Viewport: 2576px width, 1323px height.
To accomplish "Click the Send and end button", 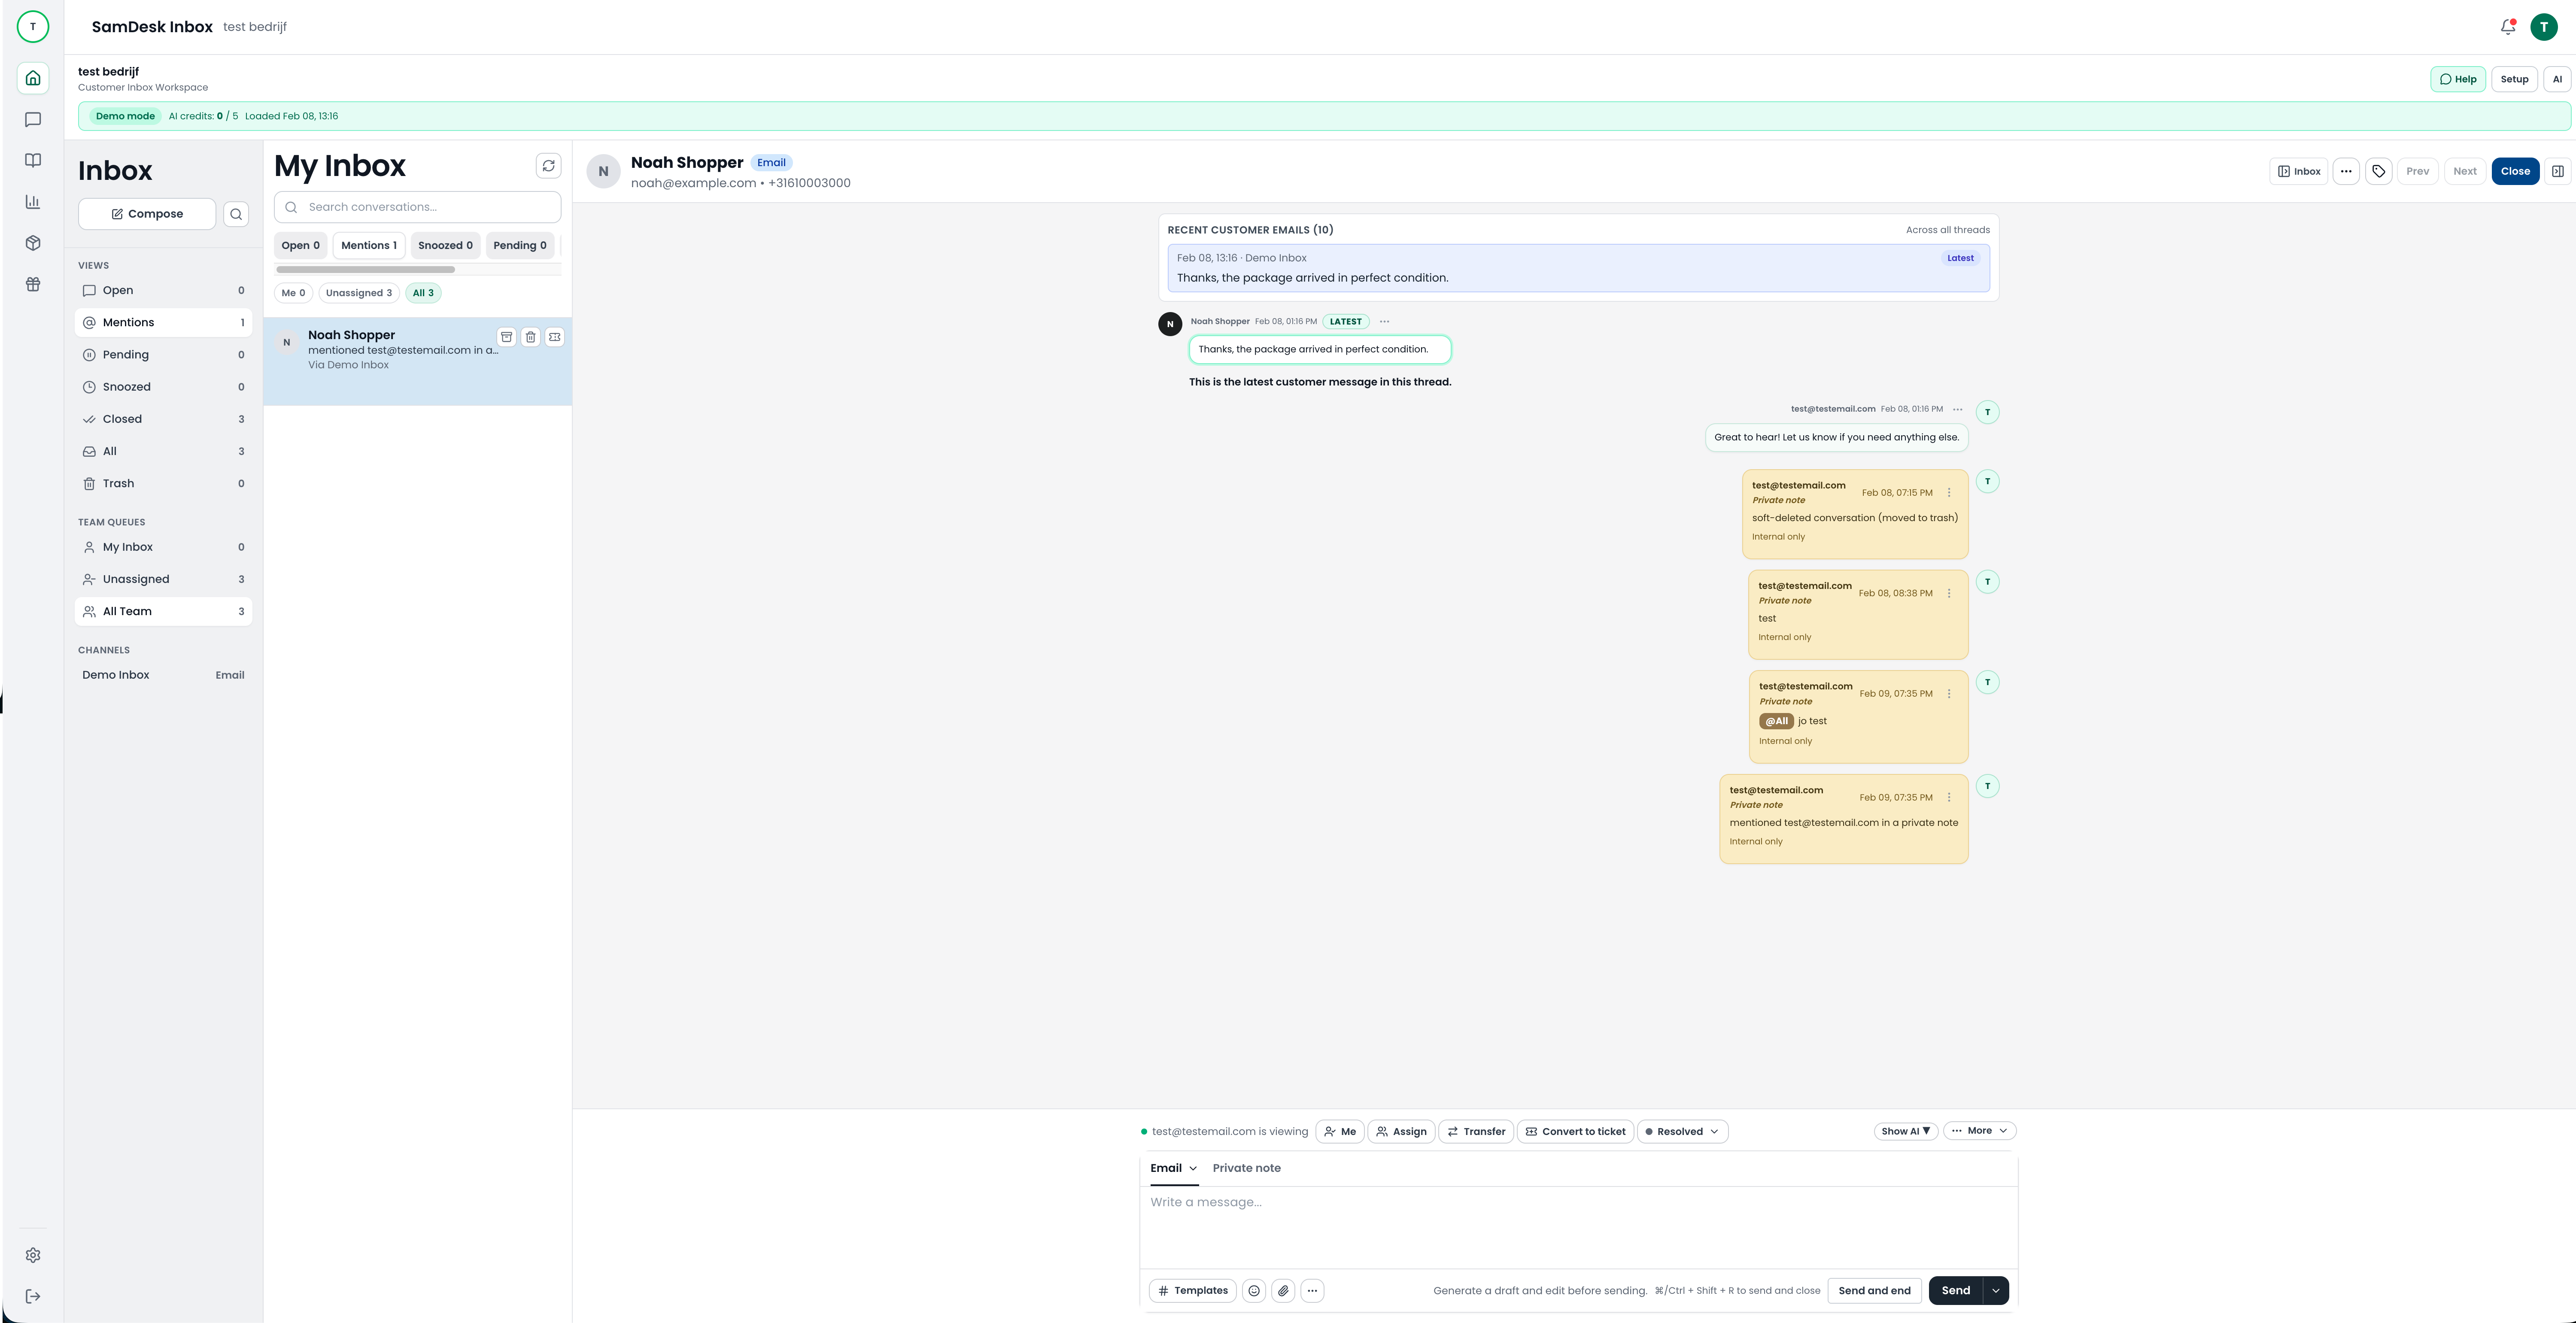I will (x=1875, y=1291).
